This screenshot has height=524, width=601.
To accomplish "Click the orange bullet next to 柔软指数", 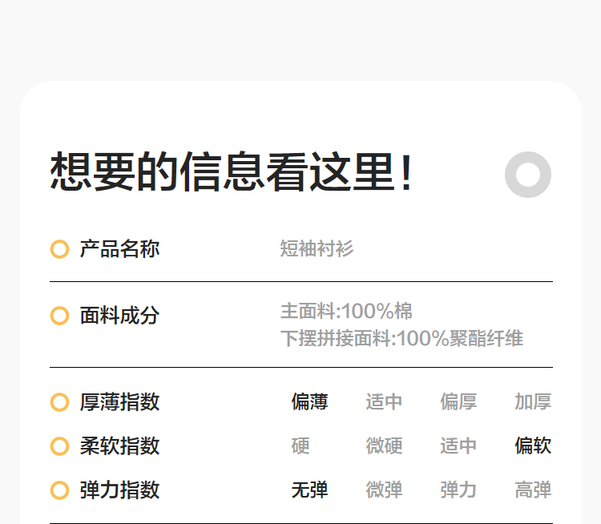I will click(60, 446).
